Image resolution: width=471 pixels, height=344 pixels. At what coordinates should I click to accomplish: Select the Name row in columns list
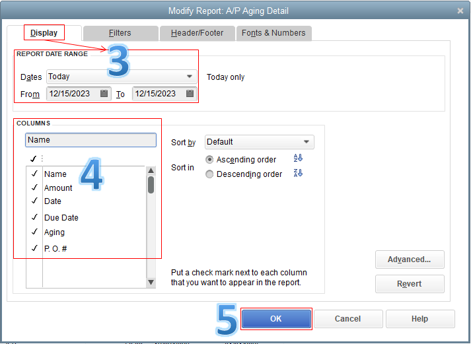tap(86, 174)
